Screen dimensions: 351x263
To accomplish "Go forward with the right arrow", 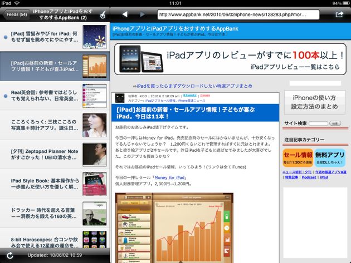I will 142,14.
